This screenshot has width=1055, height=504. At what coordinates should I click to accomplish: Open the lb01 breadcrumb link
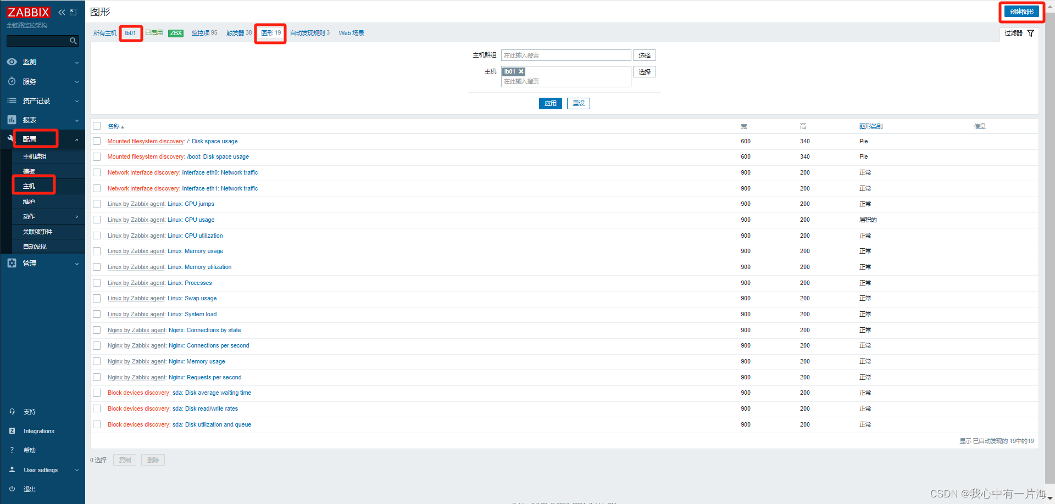(130, 33)
